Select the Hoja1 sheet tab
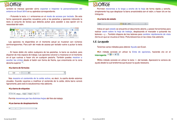 [19, 94]
